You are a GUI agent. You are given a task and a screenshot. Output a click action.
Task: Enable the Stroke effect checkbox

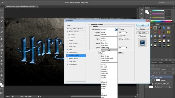click(68, 41)
